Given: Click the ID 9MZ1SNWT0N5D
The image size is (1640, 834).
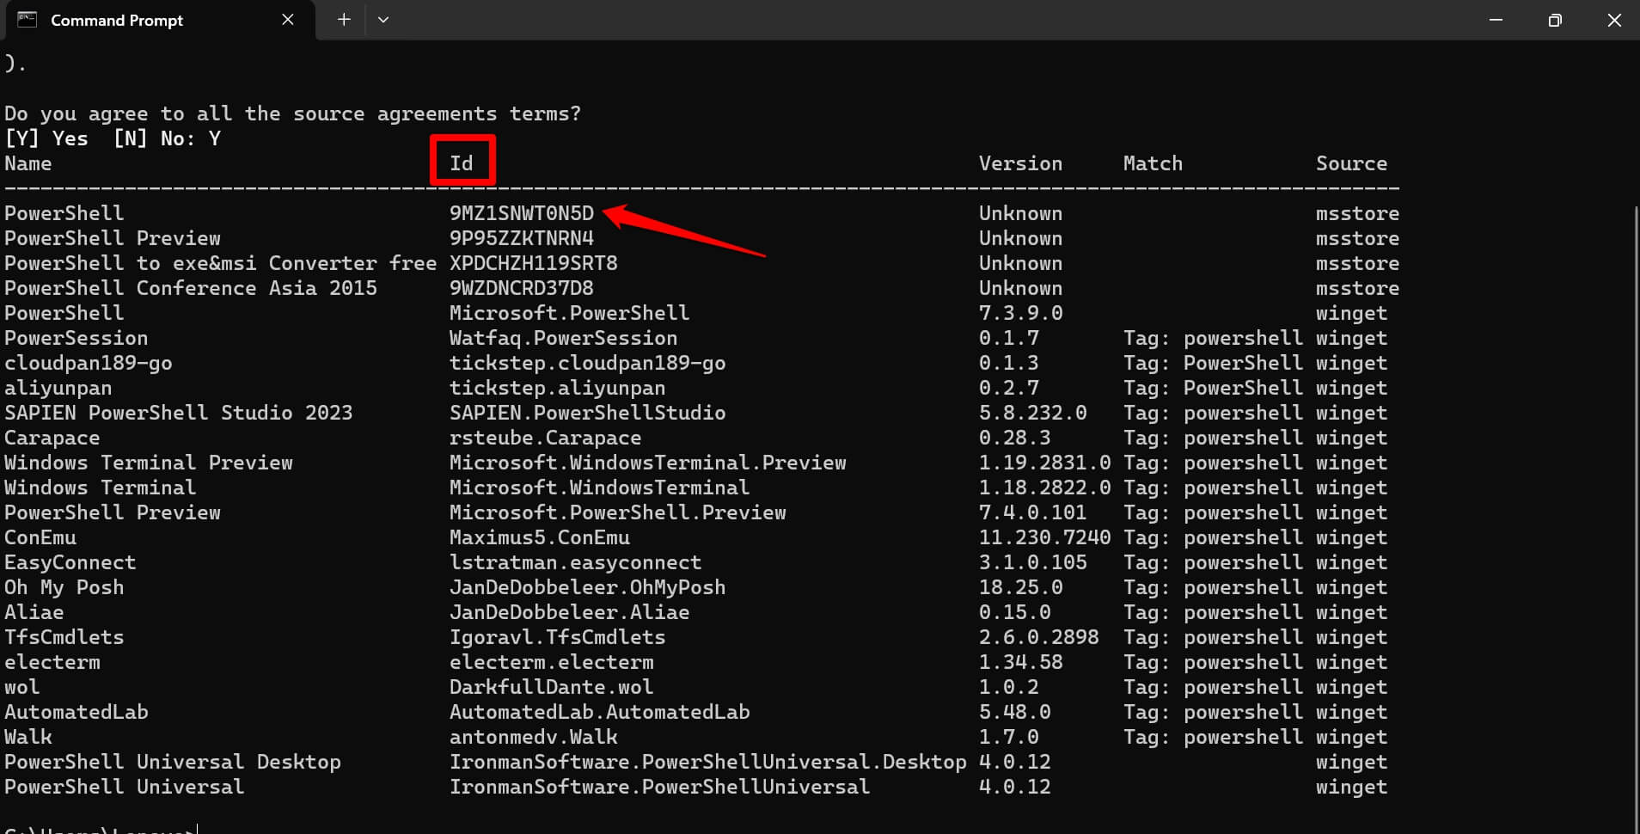Looking at the screenshot, I should [x=522, y=213].
